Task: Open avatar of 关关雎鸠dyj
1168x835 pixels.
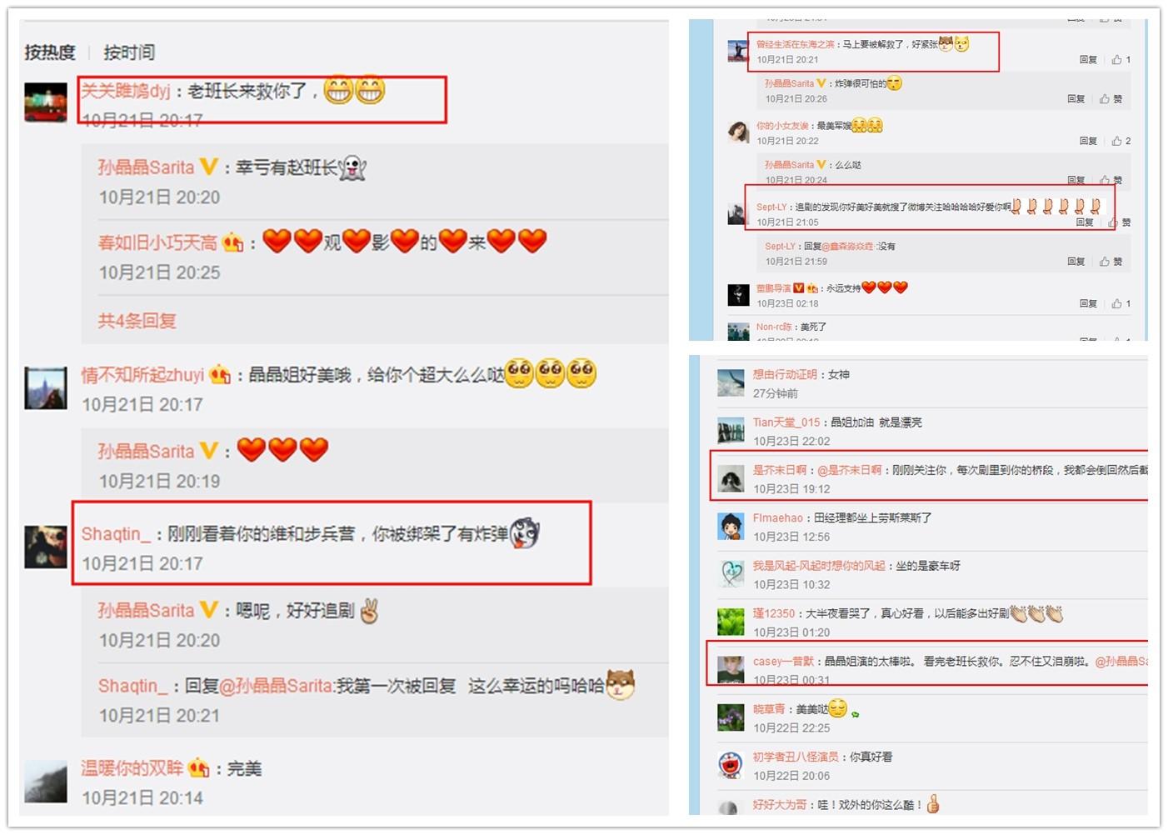Action: pos(45,102)
